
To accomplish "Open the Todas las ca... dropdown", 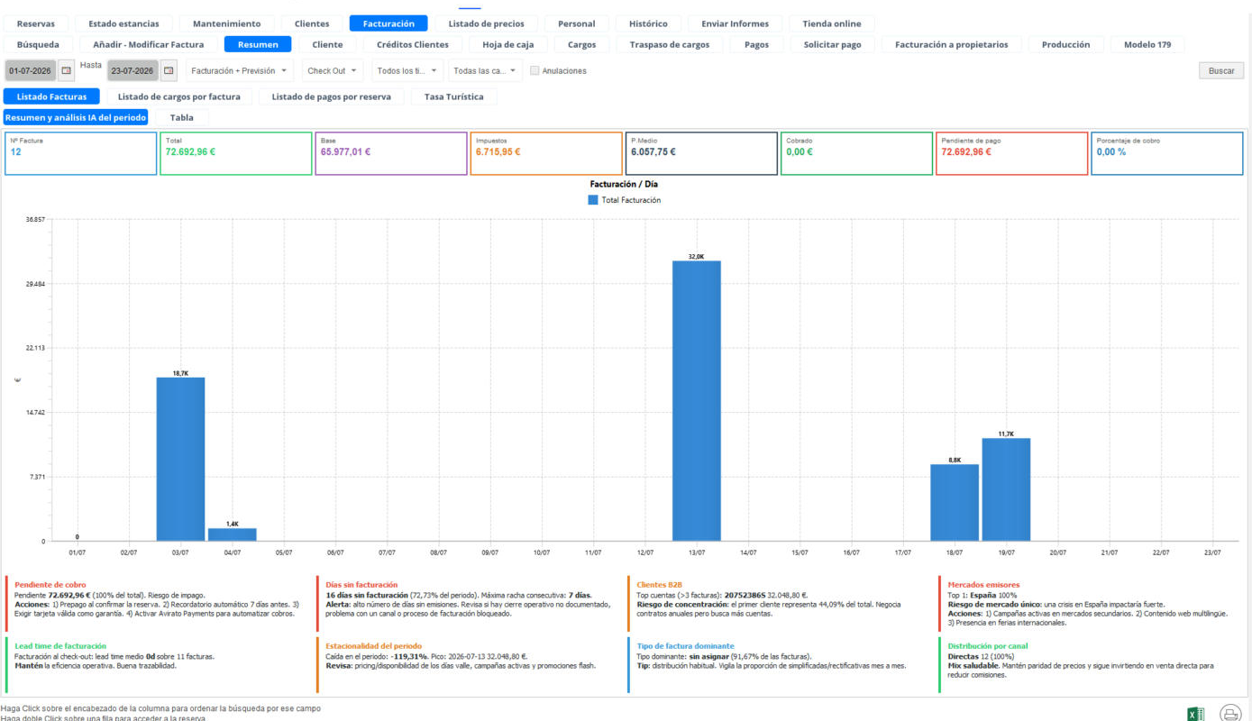I will coord(485,70).
